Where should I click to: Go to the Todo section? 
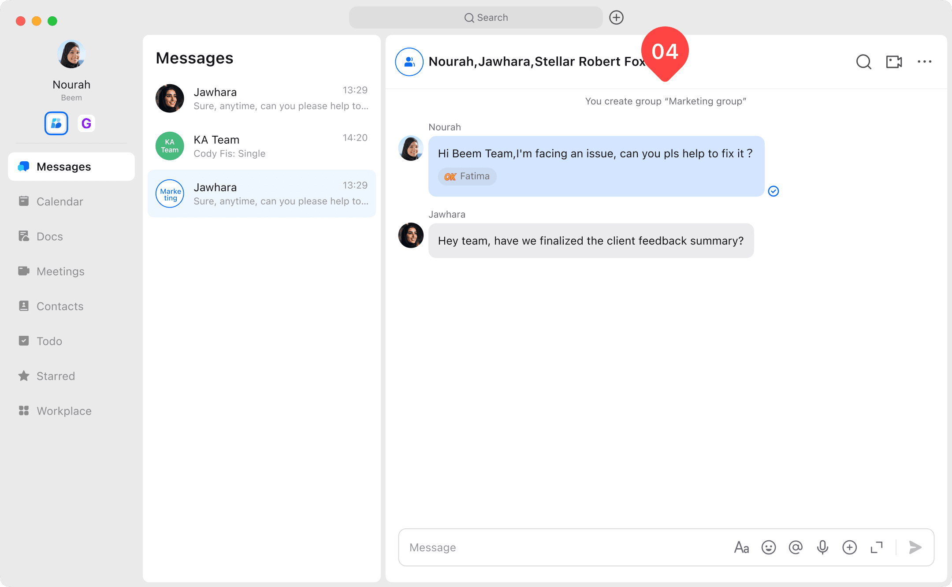(x=49, y=341)
